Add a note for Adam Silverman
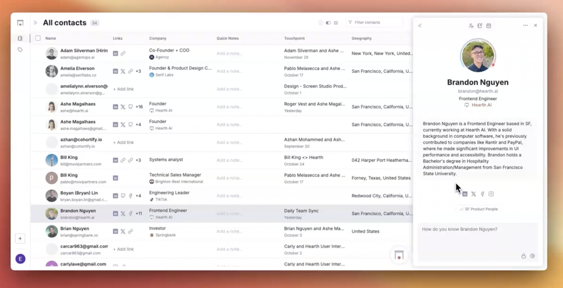 (x=230, y=53)
